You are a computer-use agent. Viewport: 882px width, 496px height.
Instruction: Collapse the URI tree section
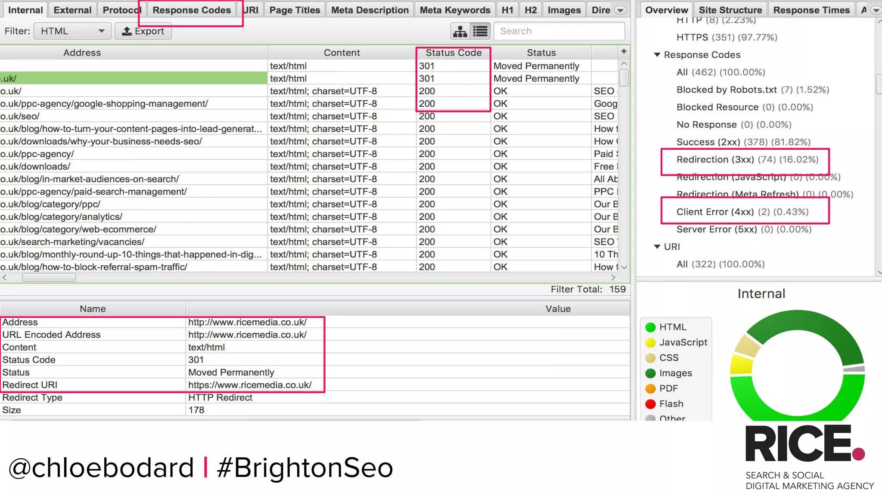coord(657,247)
